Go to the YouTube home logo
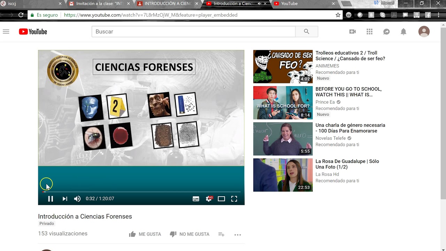The height and width of the screenshot is (251, 446). pyautogui.click(x=33, y=32)
